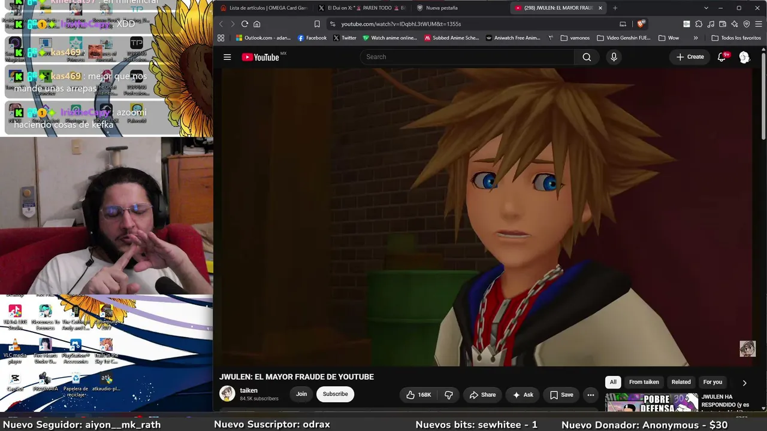Image resolution: width=767 pixels, height=431 pixels.
Task: Open the Outlook.com bookmark
Action: point(263,38)
